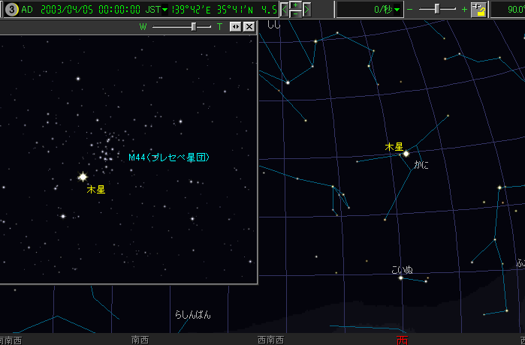Click the step forward arrow button
The height and width of the screenshot is (345, 525).
306,9
